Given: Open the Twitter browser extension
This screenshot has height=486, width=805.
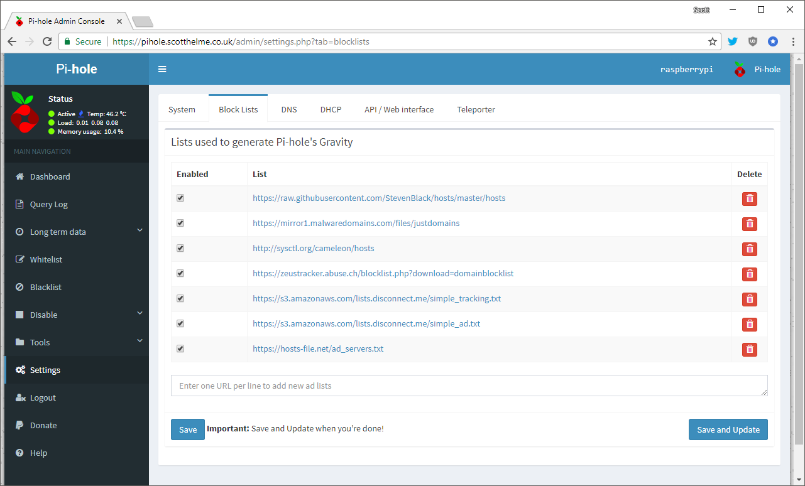Looking at the screenshot, I should [x=733, y=41].
